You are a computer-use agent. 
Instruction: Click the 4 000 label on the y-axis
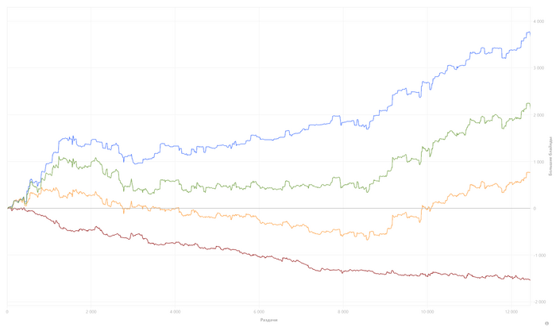pyautogui.click(x=539, y=21)
